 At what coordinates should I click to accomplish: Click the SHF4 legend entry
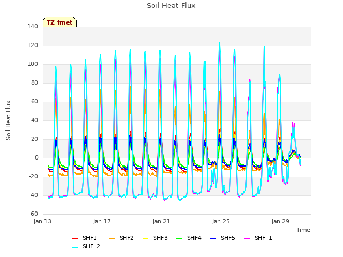[189, 238]
